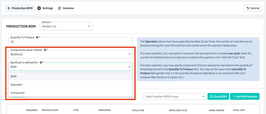
Task: Click the Settings gear icon
Action: coord(39,8)
